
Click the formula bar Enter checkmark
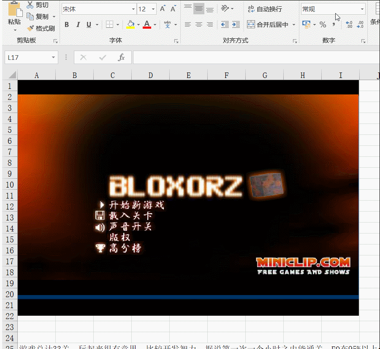[103, 57]
